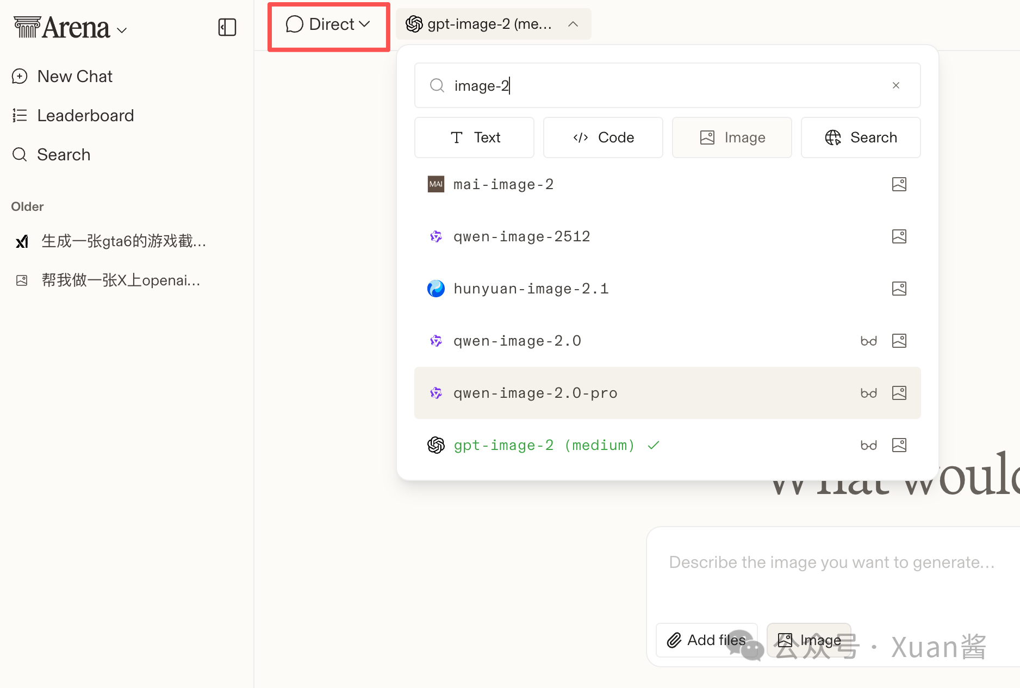
Task: Click the qwen logo beside qwen-image-2512
Action: pyautogui.click(x=436, y=236)
